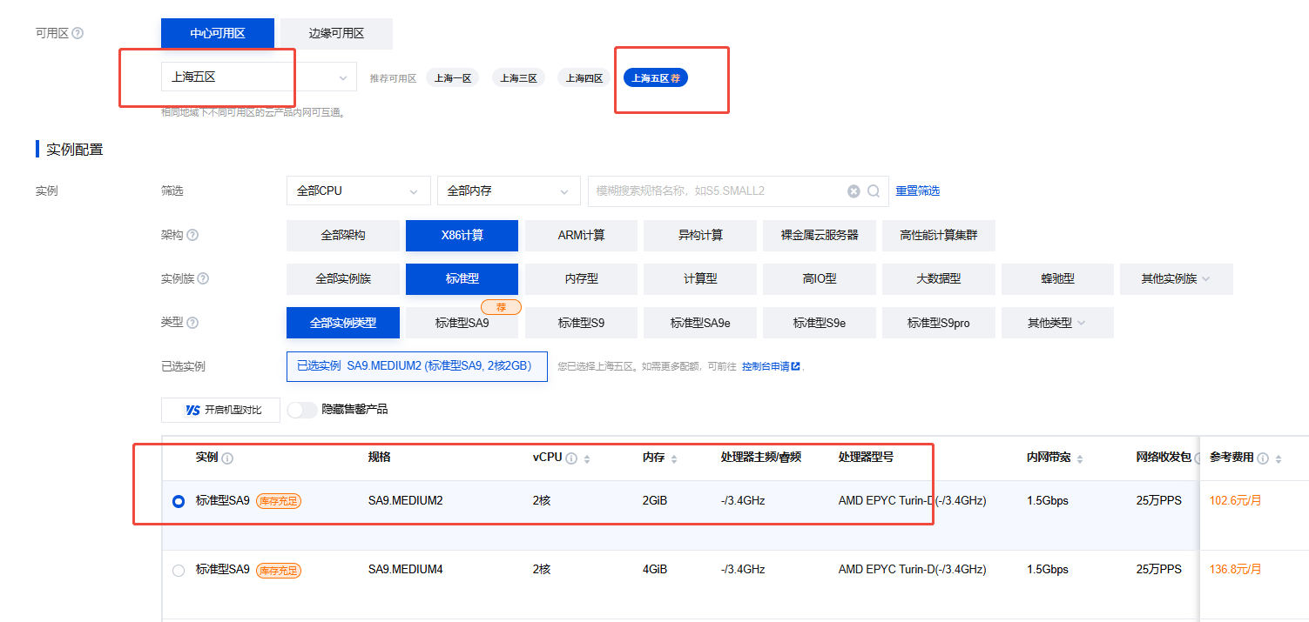Screen dimensions: 1309x622
Task: Select X86计算 architecture option
Action: (x=462, y=236)
